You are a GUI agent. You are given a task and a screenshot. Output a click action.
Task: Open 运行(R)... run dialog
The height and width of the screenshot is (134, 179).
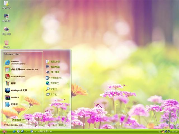(x=53, y=94)
